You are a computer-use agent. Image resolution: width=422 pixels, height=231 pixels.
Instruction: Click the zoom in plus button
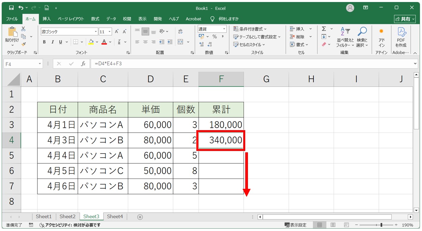click(395, 225)
